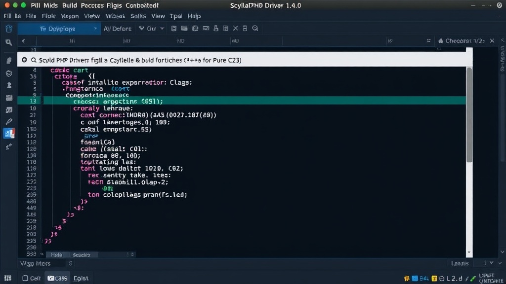Expand the chevron next to Leadis

[491, 263]
